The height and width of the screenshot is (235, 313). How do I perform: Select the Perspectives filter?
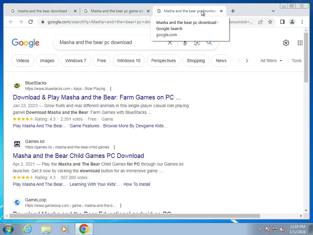tap(164, 61)
